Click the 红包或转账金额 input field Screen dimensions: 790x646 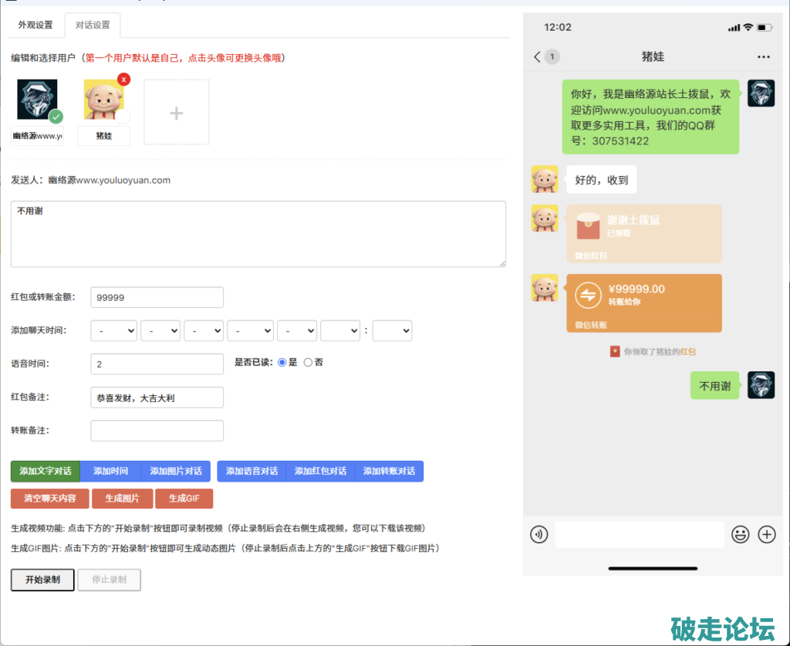(157, 297)
